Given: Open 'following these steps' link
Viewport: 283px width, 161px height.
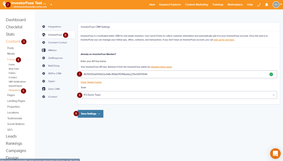Looking at the screenshot, I should [161, 67].
